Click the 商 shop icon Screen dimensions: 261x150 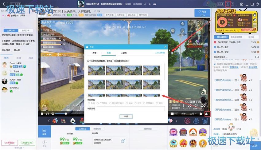(x=205, y=121)
